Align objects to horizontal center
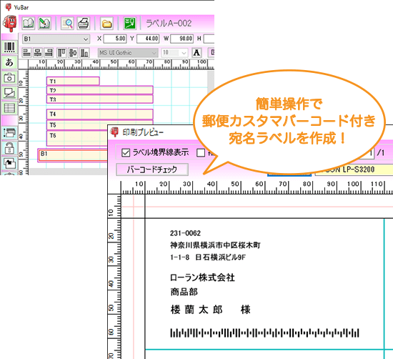393x359 pixels. 38,53
